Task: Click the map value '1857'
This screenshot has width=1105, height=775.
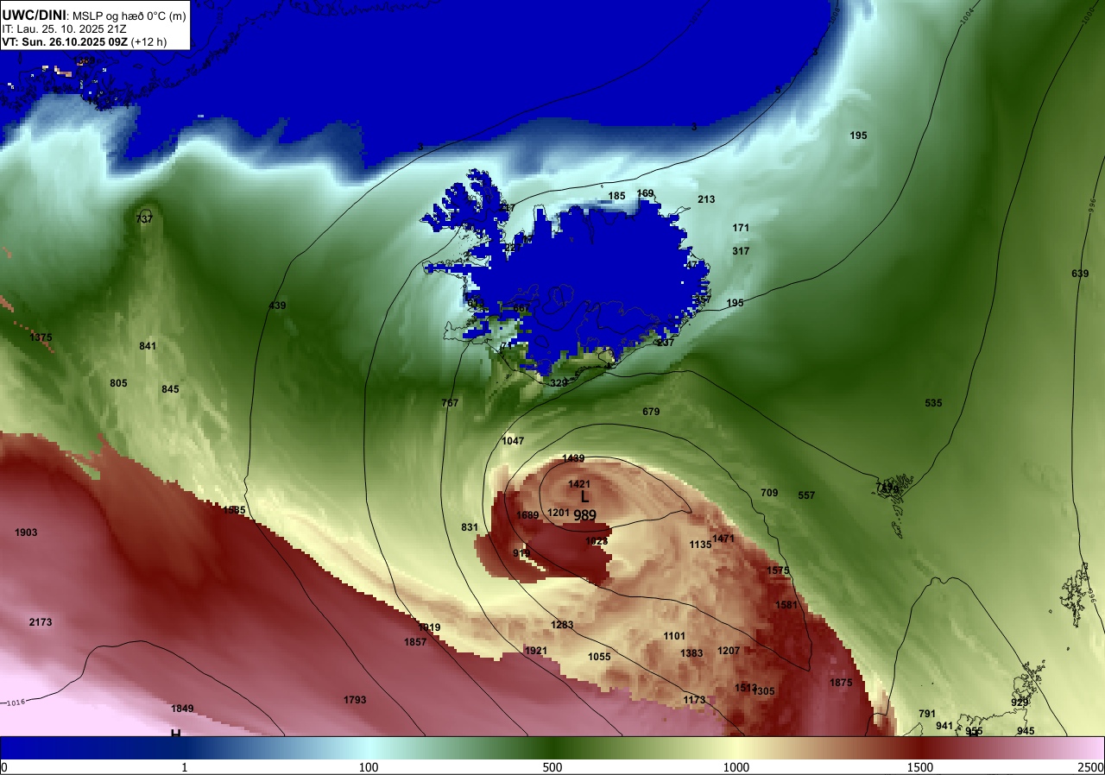Action: pos(415,642)
